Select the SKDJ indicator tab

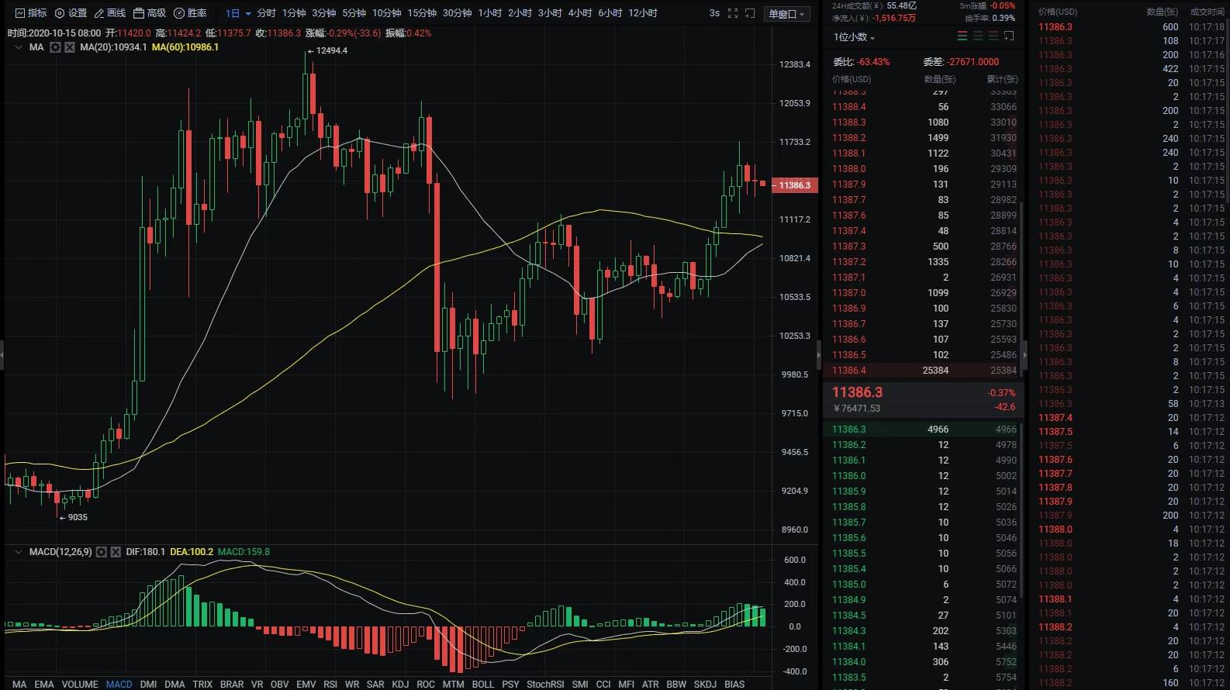click(705, 685)
